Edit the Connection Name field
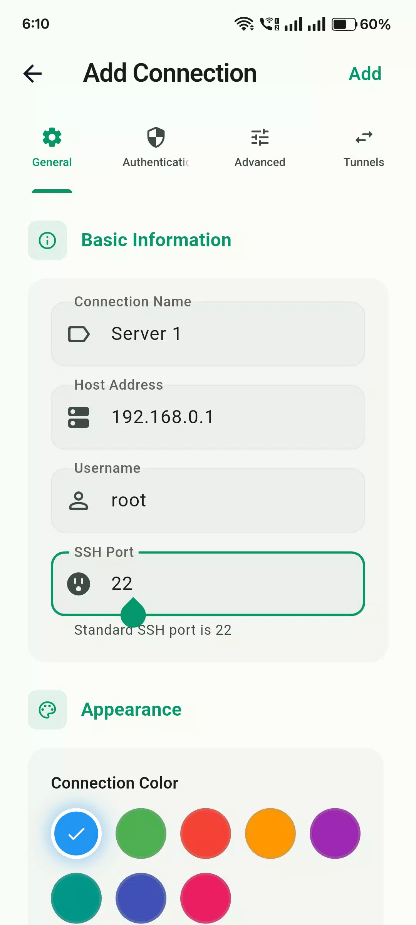The height and width of the screenshot is (925, 416). point(208,334)
